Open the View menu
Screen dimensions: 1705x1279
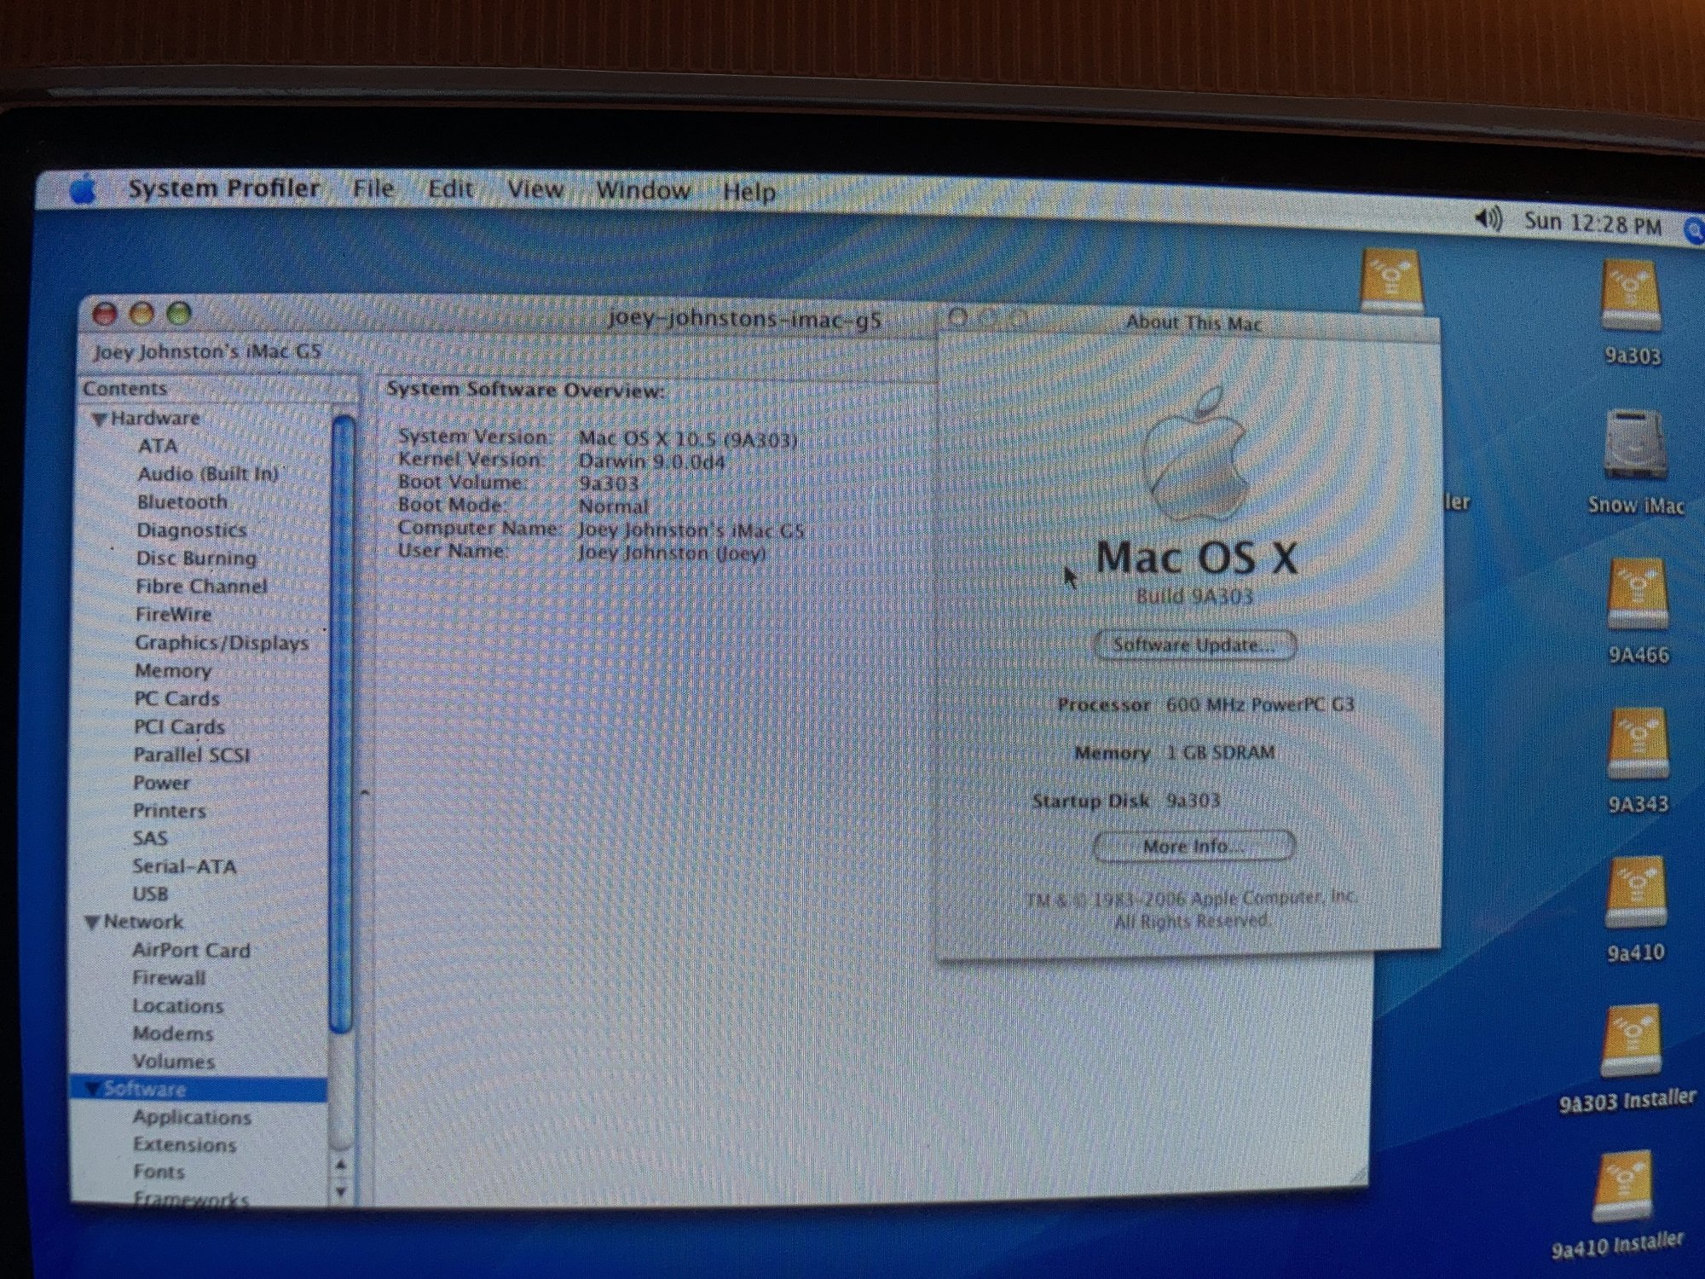(535, 189)
